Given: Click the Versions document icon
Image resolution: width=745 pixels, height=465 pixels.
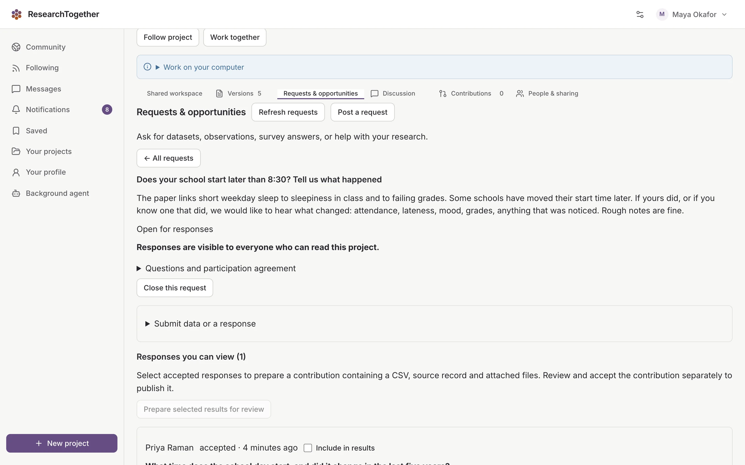Looking at the screenshot, I should pyautogui.click(x=219, y=94).
